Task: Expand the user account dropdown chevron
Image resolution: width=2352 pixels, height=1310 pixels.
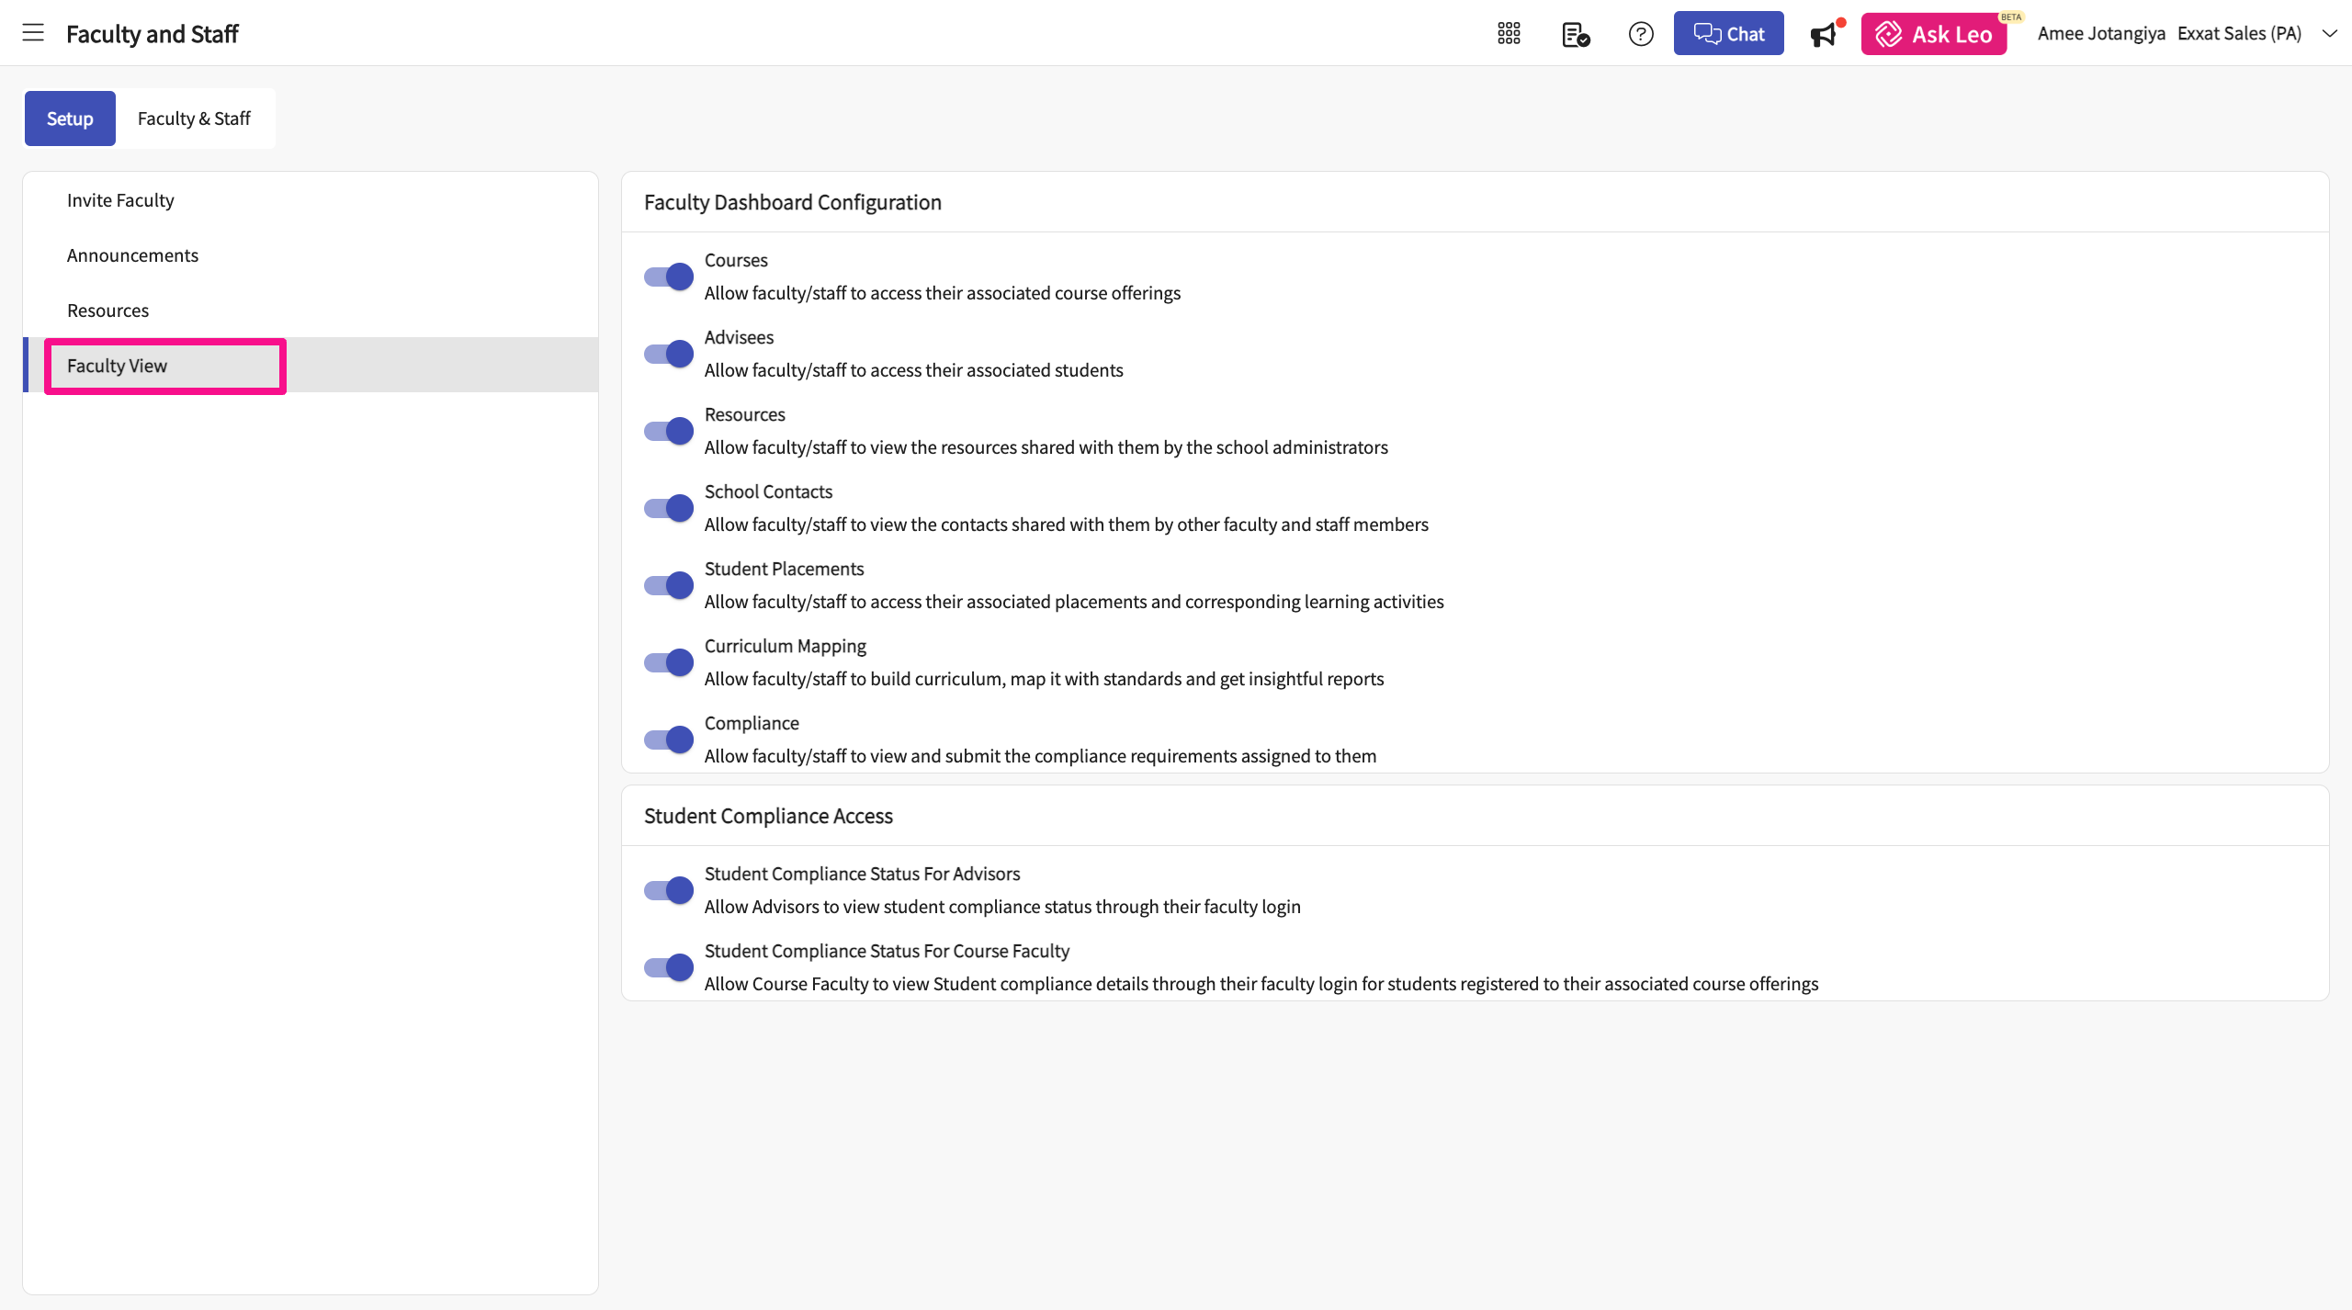Action: (2329, 33)
